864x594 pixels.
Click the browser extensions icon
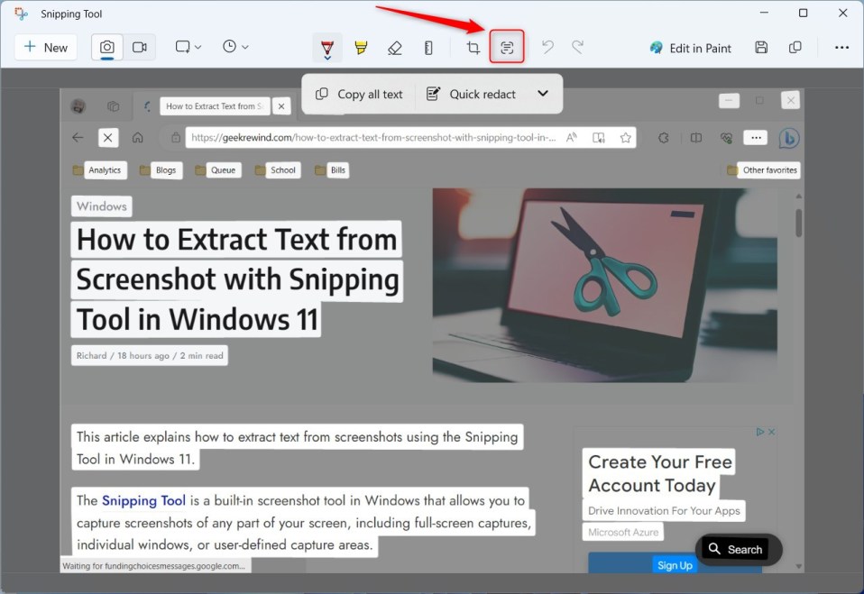(x=664, y=138)
